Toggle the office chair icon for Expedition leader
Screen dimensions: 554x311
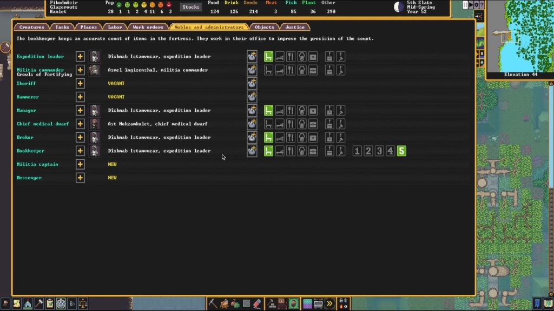(x=268, y=56)
